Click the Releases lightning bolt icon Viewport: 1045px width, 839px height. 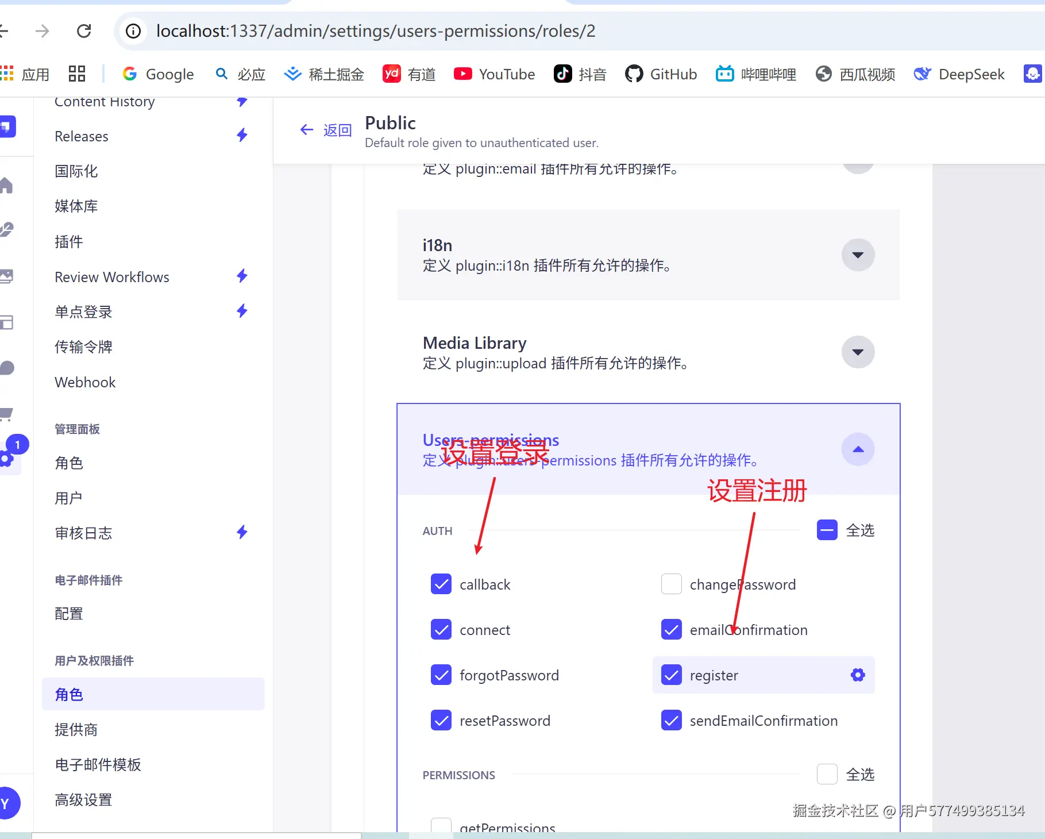tap(242, 135)
